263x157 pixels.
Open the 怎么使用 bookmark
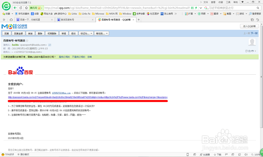[x=167, y=13]
